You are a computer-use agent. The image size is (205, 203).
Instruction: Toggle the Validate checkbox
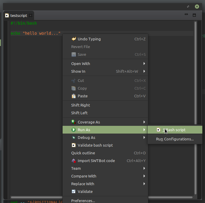click(74, 191)
